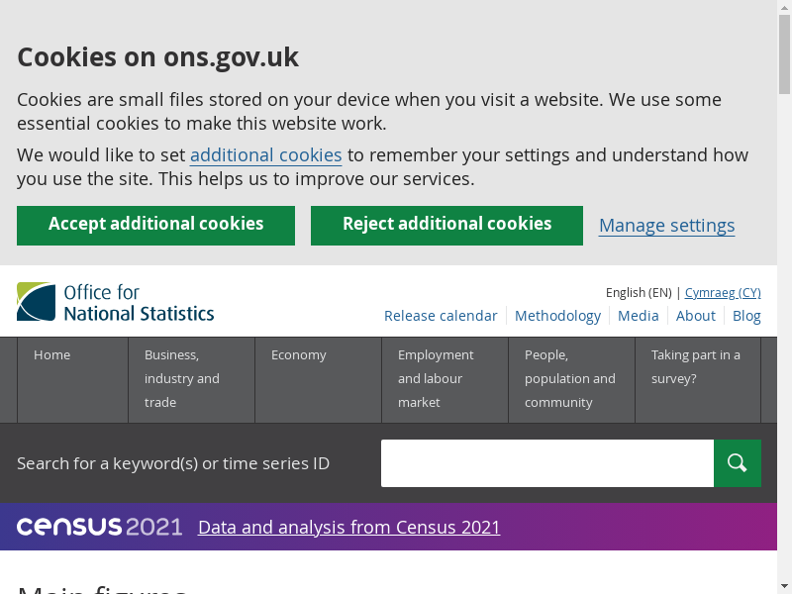This screenshot has height=594, width=792.
Task: Click the Office for National Statistics logo
Action: [116, 302]
